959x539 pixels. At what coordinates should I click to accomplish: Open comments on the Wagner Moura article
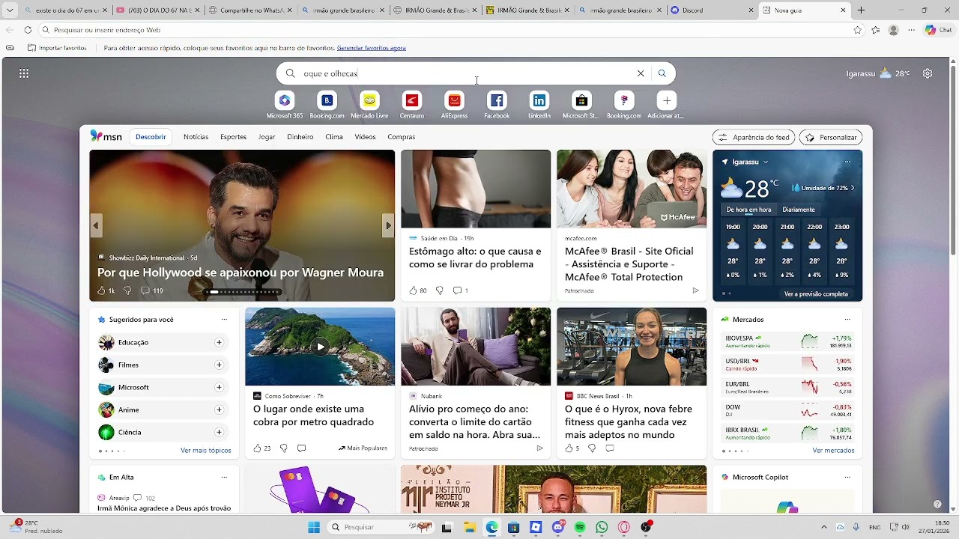152,290
